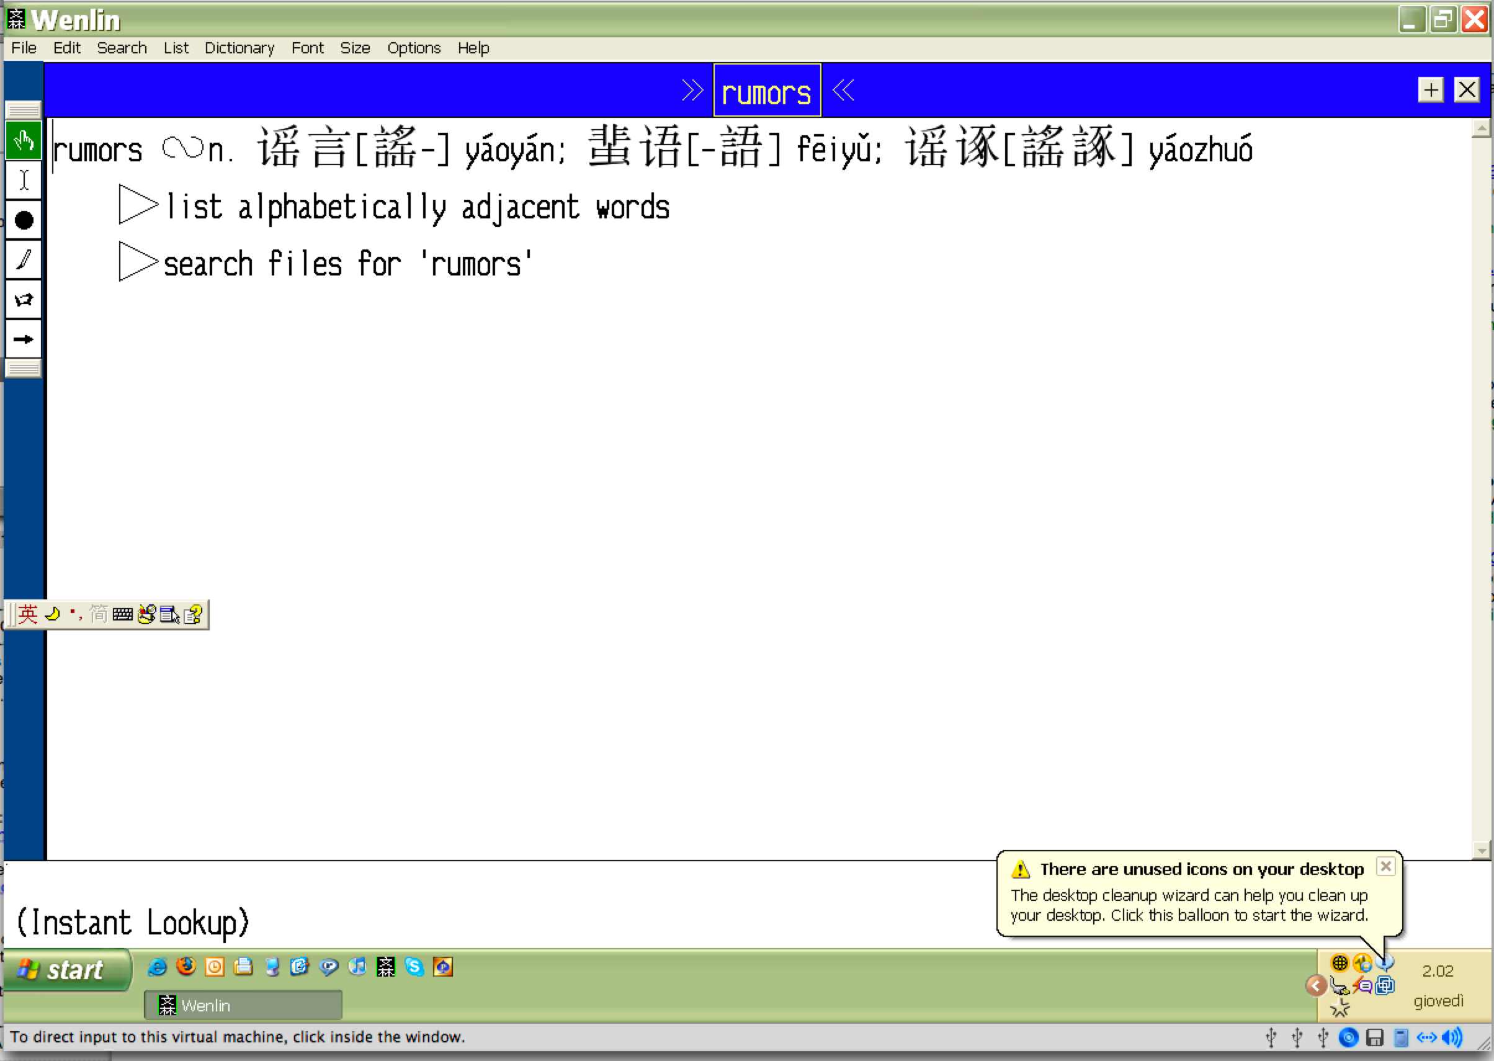This screenshot has height=1061, width=1494.
Task: Click the double right chevron beside rumors
Action: click(x=692, y=90)
